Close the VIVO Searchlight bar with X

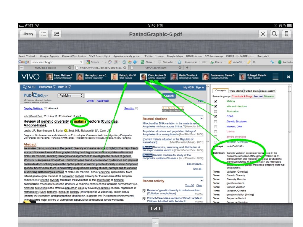point(289,77)
